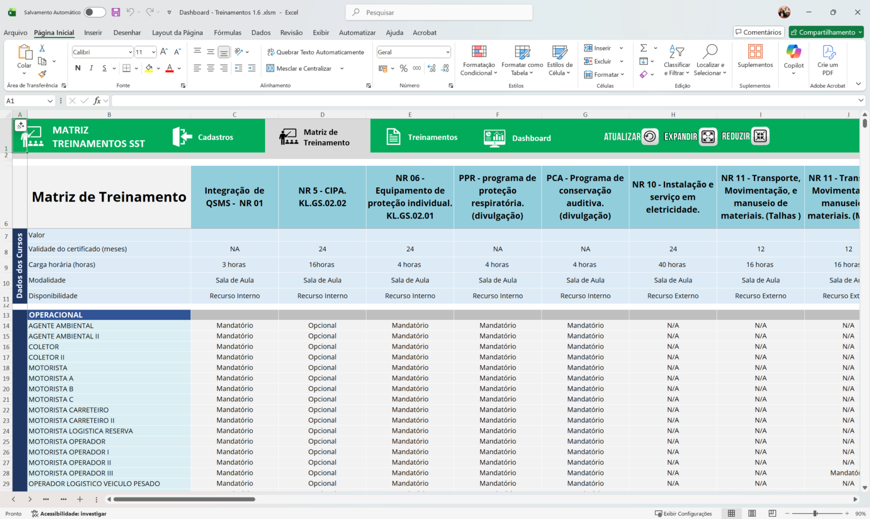The width and height of the screenshot is (870, 519).
Task: Adjust the zoom slider in the status bar
Action: click(x=815, y=513)
